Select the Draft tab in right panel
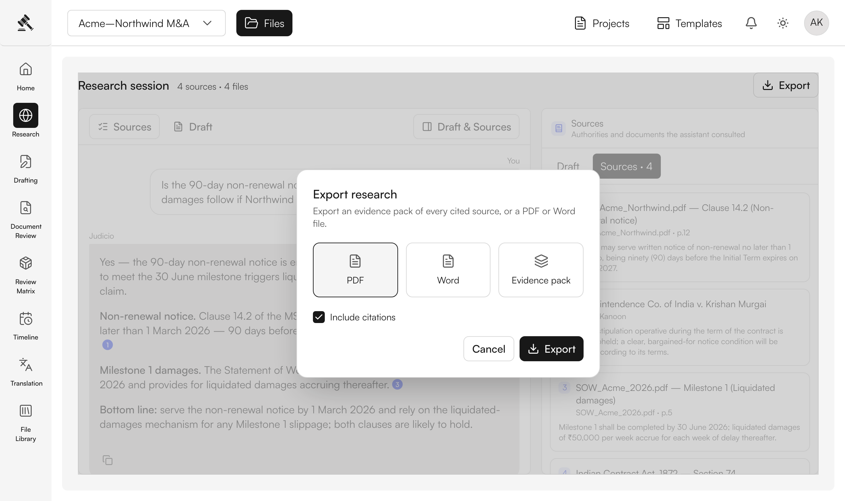 (x=568, y=166)
